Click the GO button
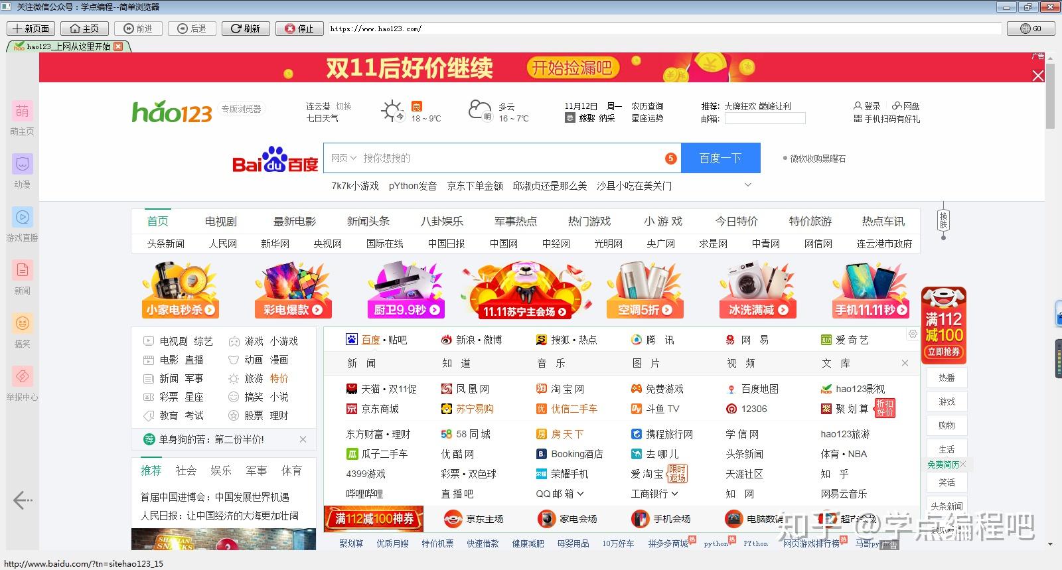1062x570 pixels. (1031, 29)
